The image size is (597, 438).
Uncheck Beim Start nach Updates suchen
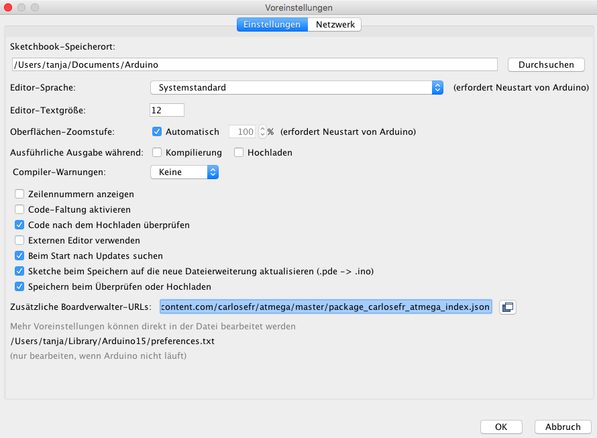pyautogui.click(x=19, y=256)
